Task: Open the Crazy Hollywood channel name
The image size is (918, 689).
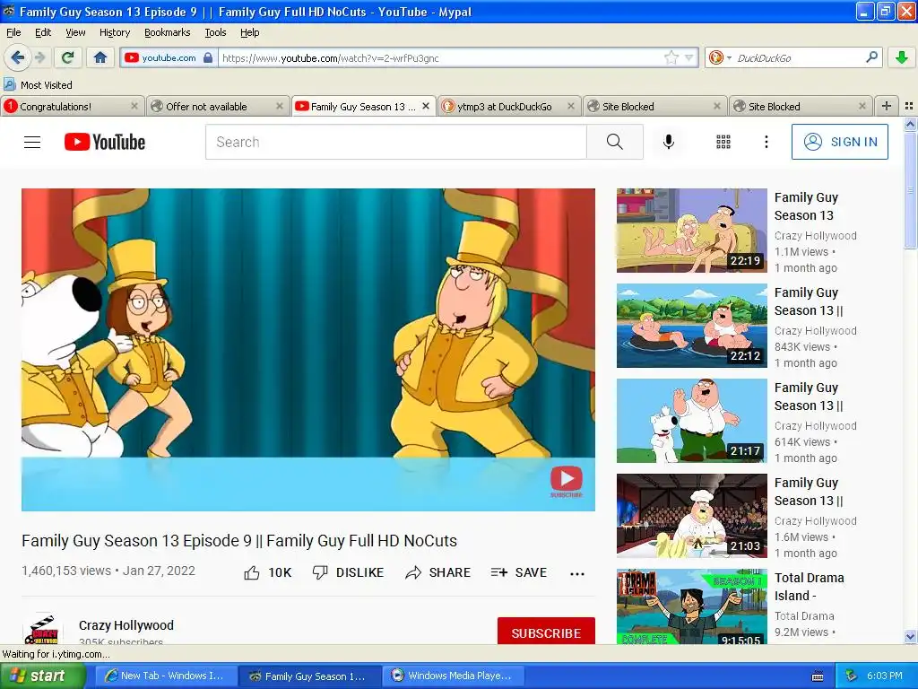Action: [126, 625]
